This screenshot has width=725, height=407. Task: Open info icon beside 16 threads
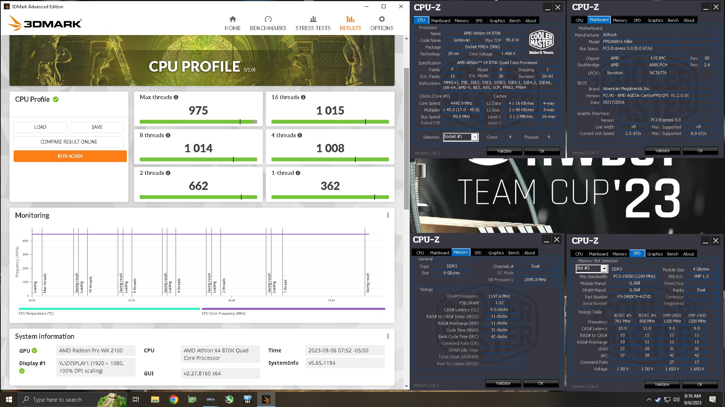(x=303, y=97)
